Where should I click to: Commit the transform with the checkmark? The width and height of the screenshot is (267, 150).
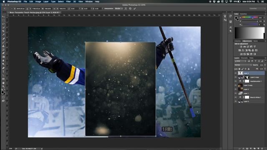135,9
